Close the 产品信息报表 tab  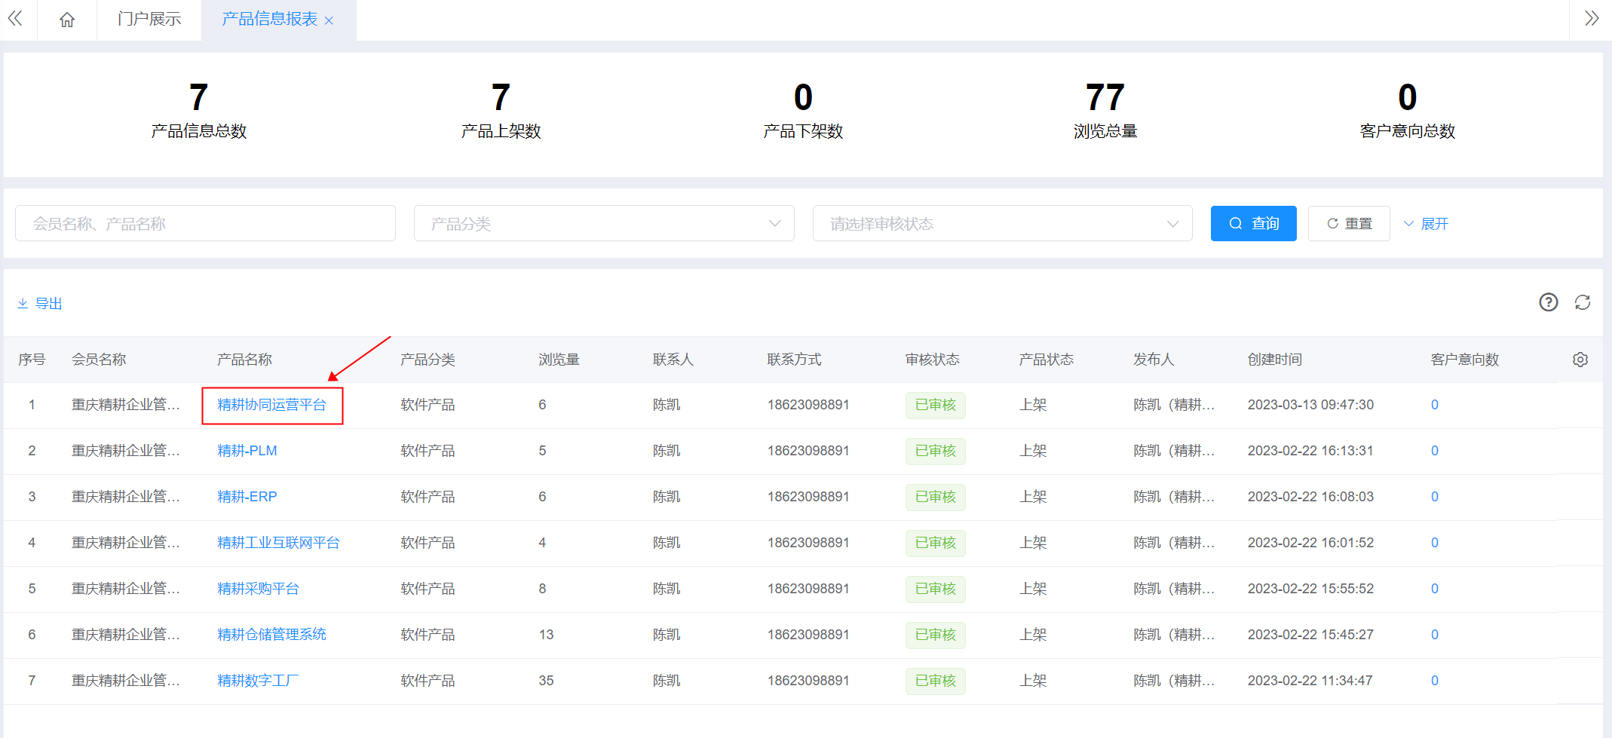pos(329,20)
